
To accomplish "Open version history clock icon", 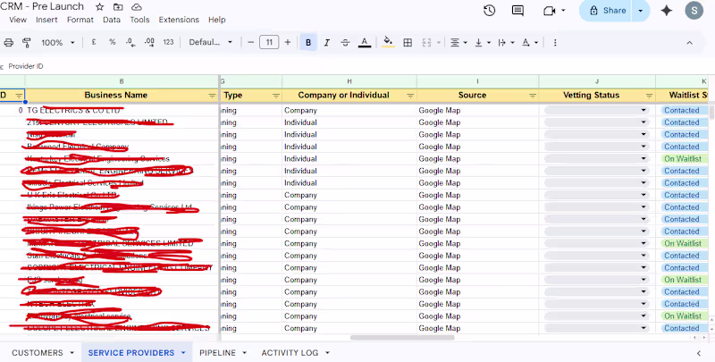I will [x=489, y=11].
